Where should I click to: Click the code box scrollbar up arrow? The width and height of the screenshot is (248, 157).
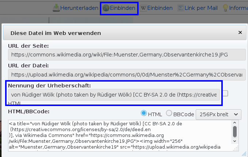(x=235, y=123)
